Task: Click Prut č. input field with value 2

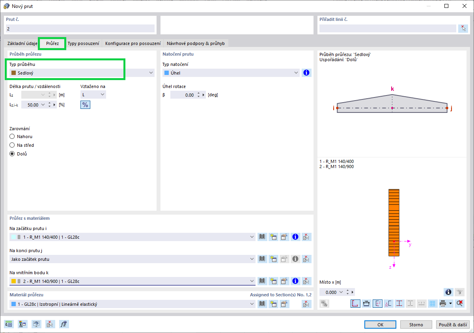Action: [80, 28]
